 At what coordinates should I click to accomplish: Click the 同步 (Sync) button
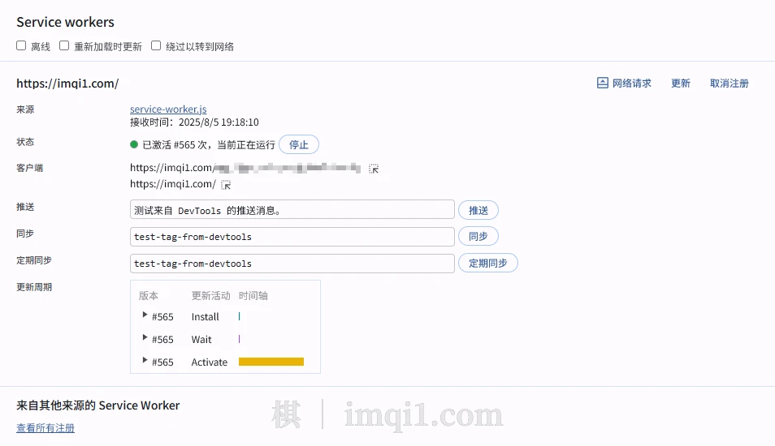tap(478, 236)
